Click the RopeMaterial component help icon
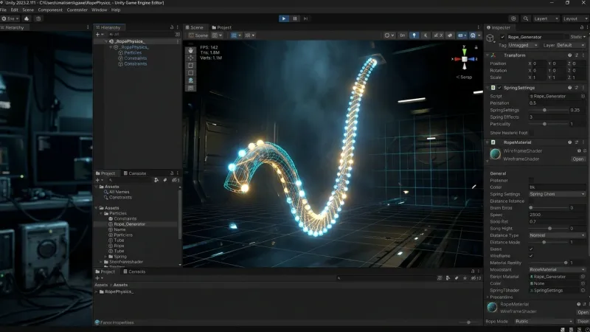The image size is (590, 332). pyautogui.click(x=569, y=142)
